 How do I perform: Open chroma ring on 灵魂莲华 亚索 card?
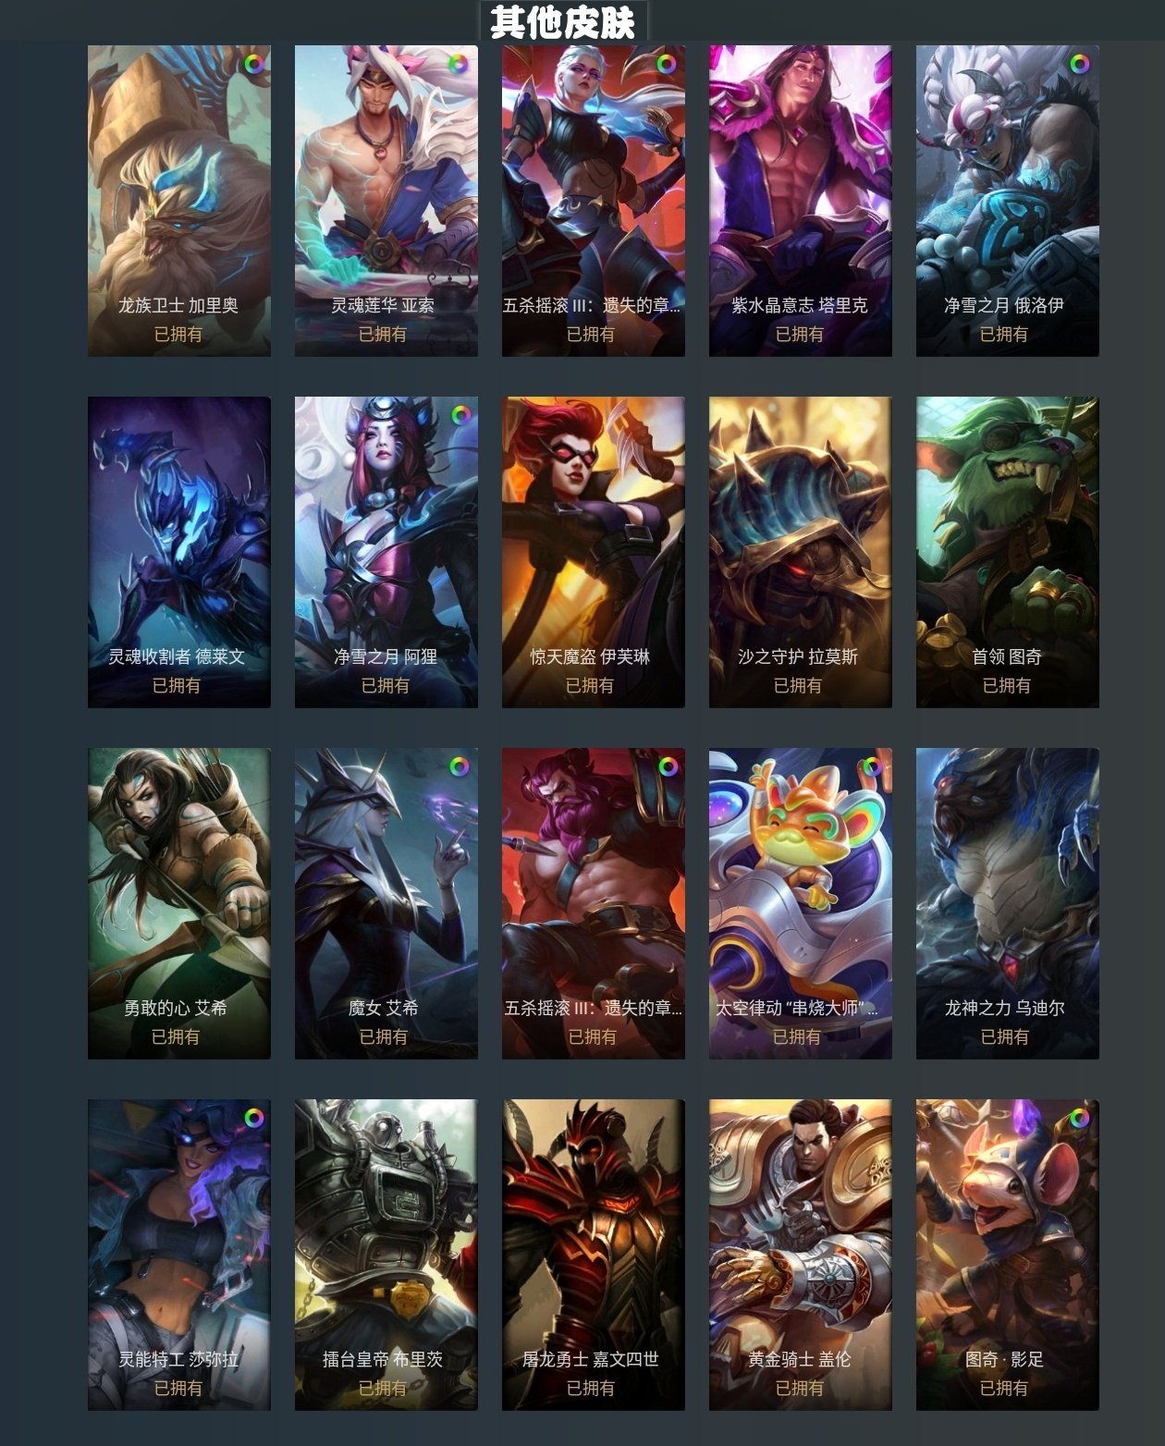pyautogui.click(x=460, y=64)
